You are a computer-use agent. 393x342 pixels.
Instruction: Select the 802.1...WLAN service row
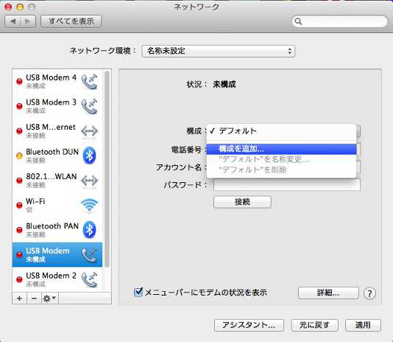[57, 181]
